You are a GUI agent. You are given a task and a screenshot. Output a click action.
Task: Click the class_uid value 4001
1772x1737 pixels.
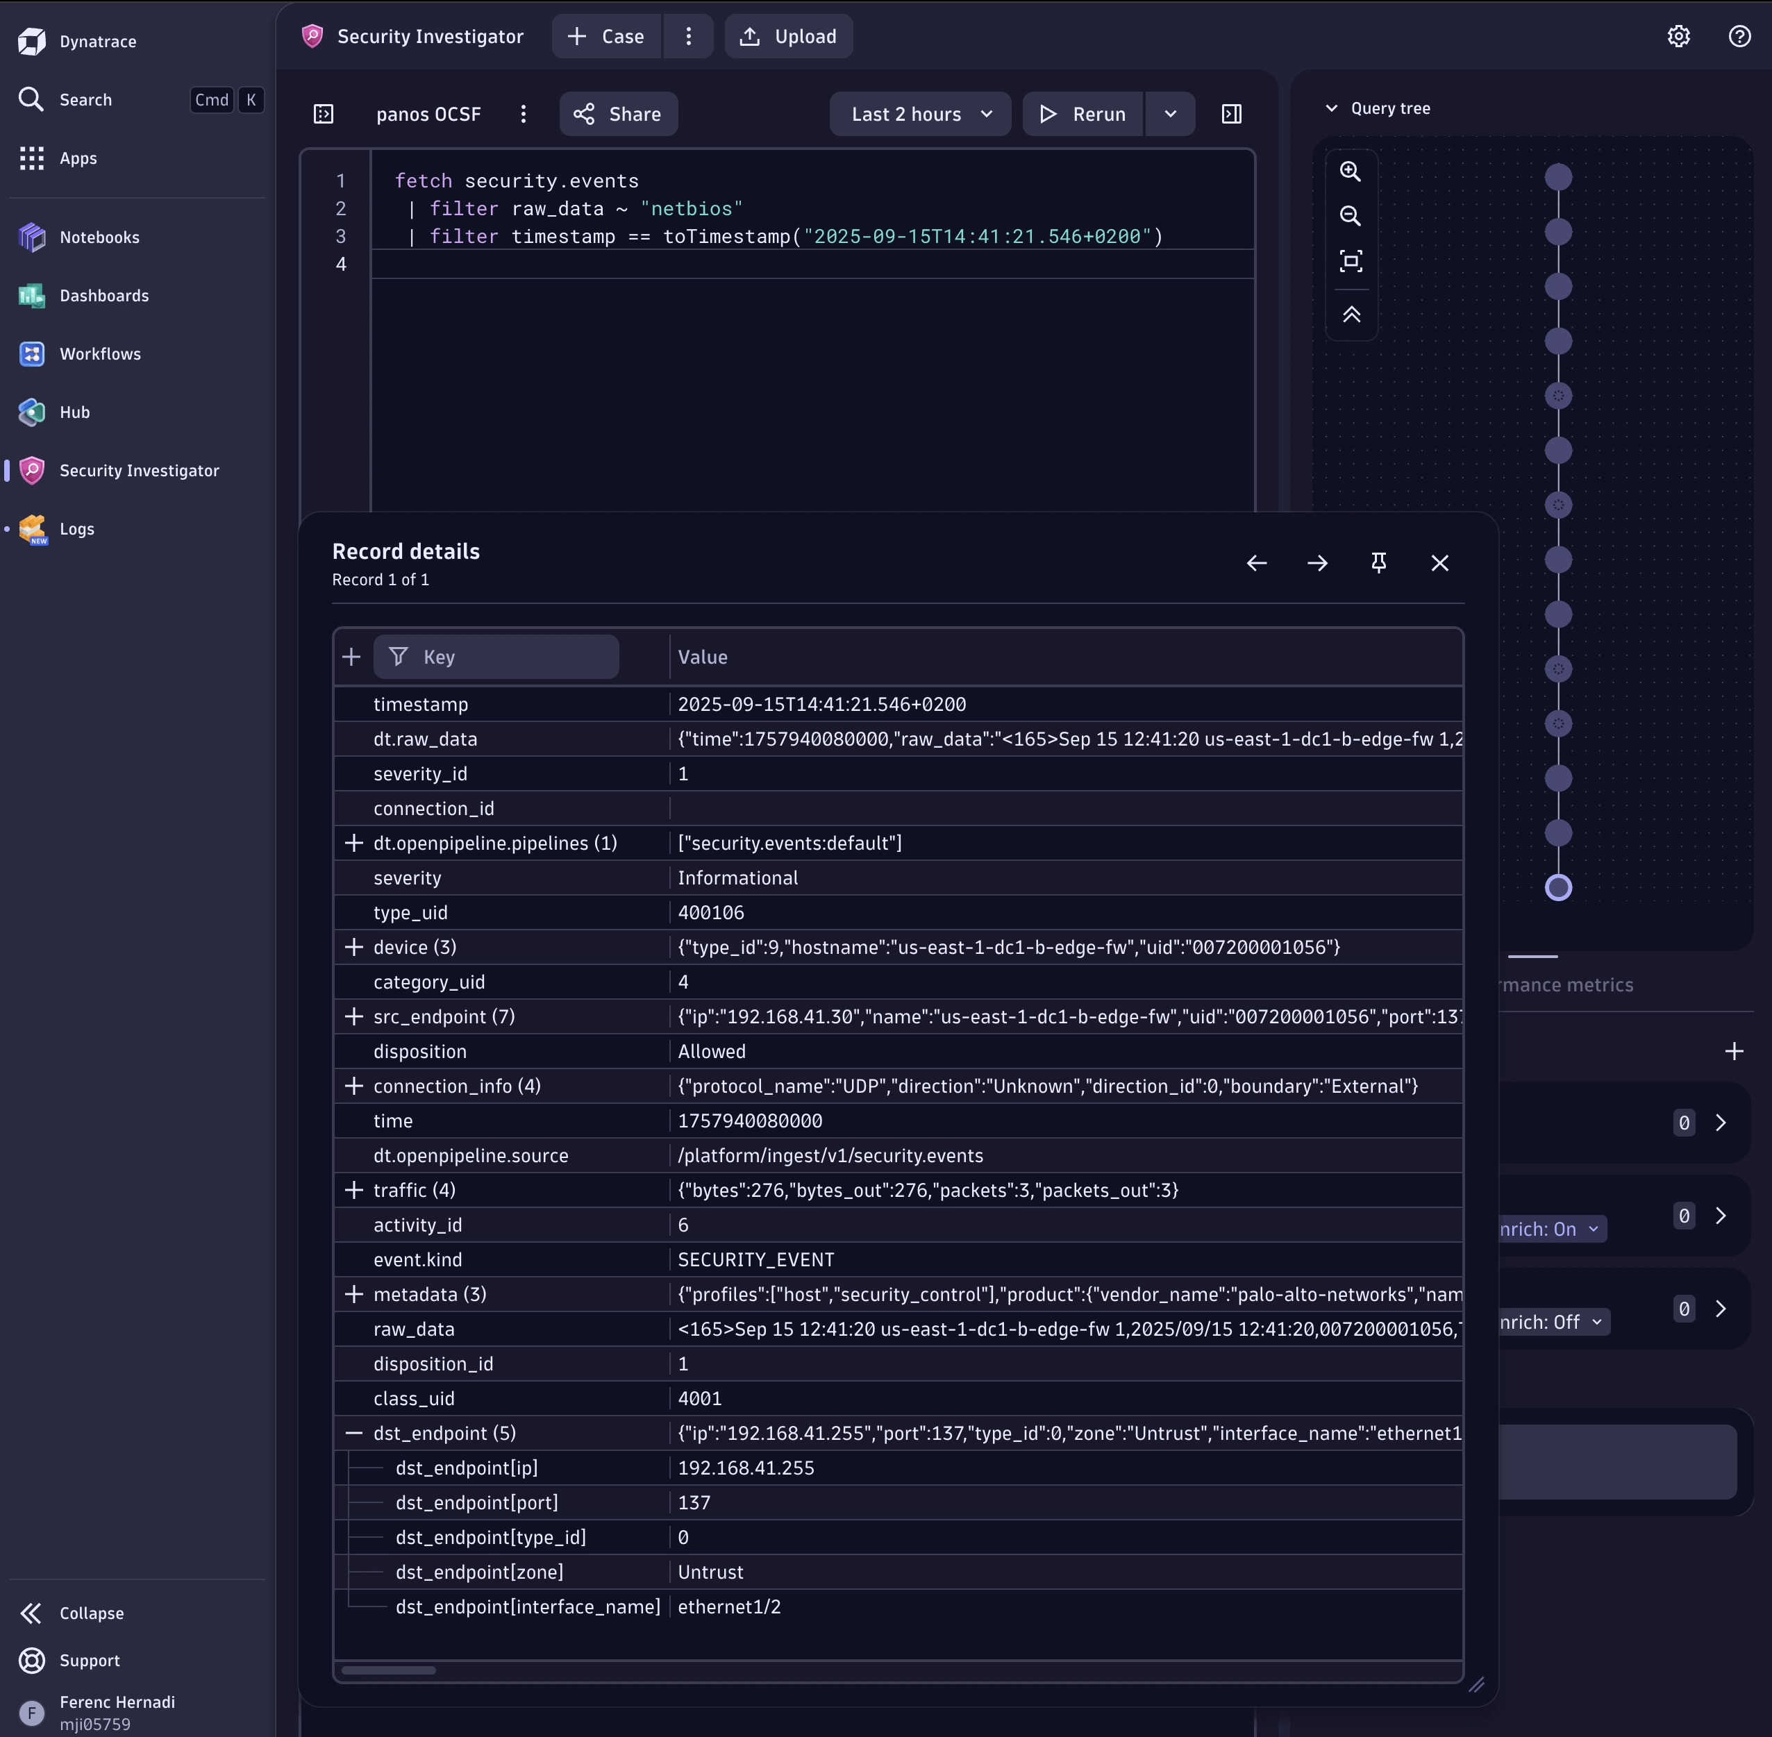point(700,1398)
